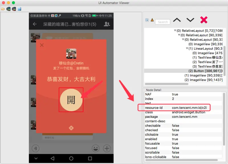The width and height of the screenshot is (228, 164).
Task: Click the checkable property row
Action: pyautogui.click(x=184, y=126)
